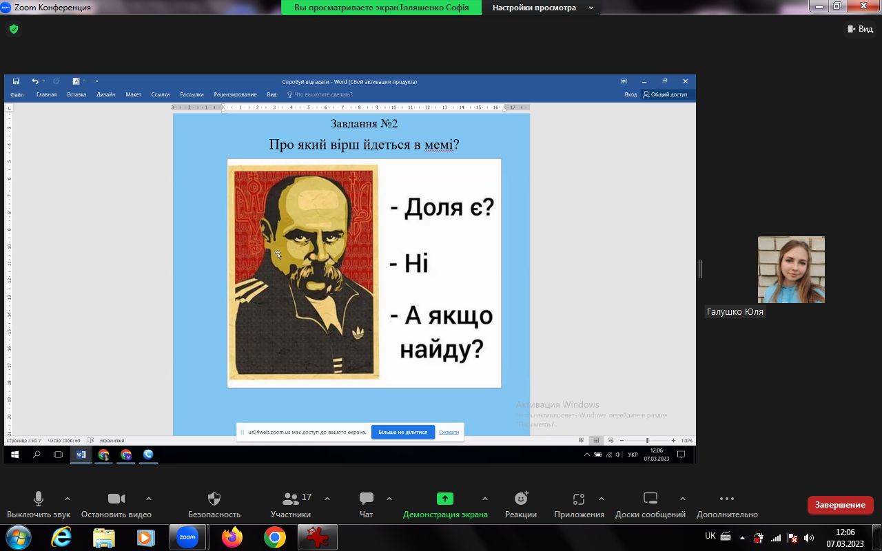The height and width of the screenshot is (551, 882).
Task: Open the Ссылки ribbon tab
Action: [161, 94]
